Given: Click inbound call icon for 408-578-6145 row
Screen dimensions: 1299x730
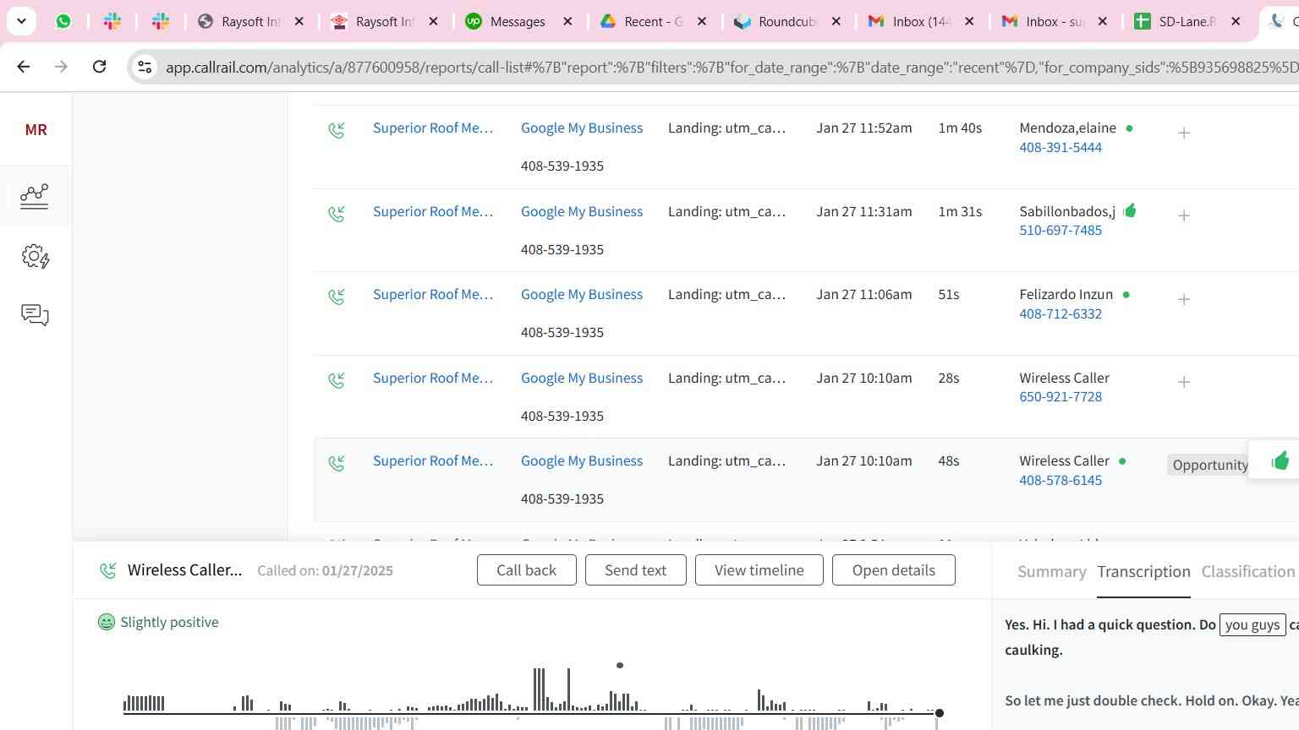Looking at the screenshot, I should (x=337, y=463).
